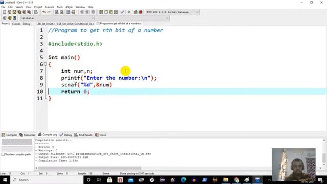Click the red Delete Profiling Information icon
Viewport: 327px width, 184px height.
point(141,12)
